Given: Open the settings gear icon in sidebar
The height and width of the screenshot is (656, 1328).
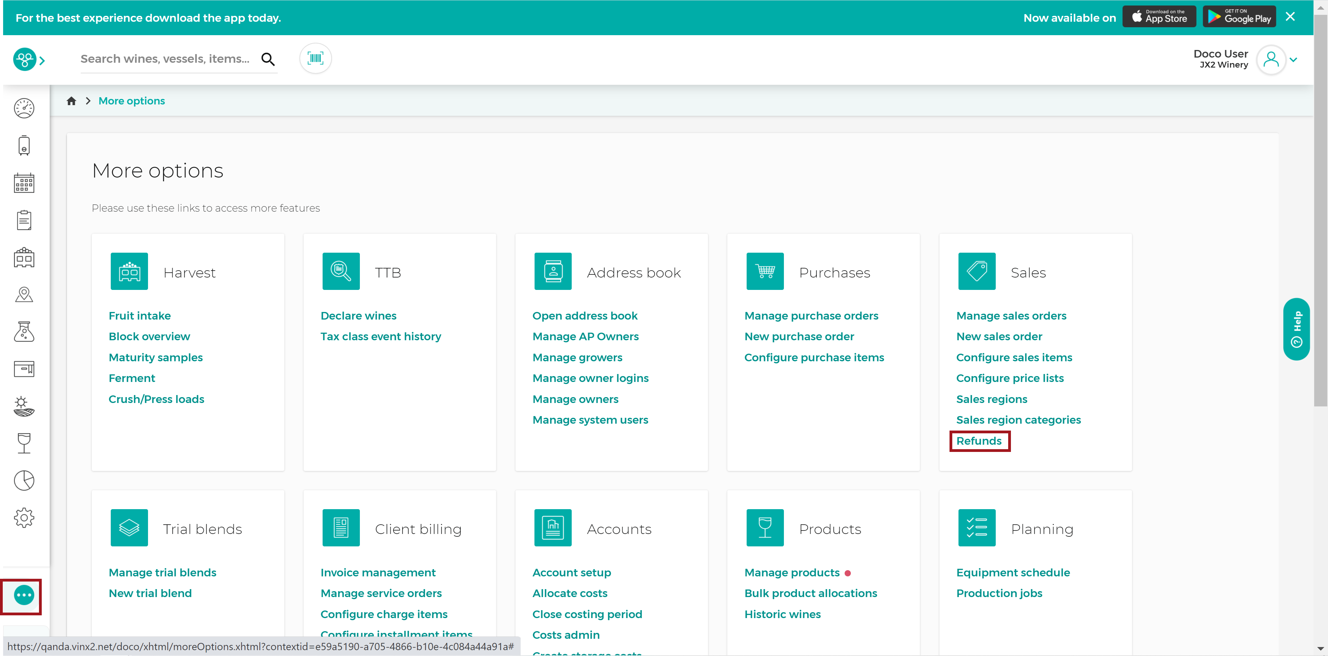Looking at the screenshot, I should [24, 517].
